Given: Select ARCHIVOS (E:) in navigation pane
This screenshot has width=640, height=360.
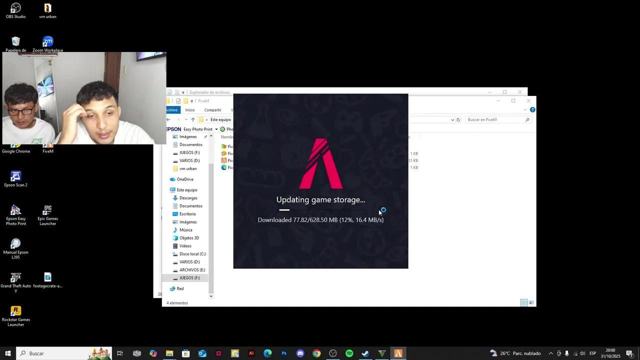Looking at the screenshot, I should [x=192, y=270].
